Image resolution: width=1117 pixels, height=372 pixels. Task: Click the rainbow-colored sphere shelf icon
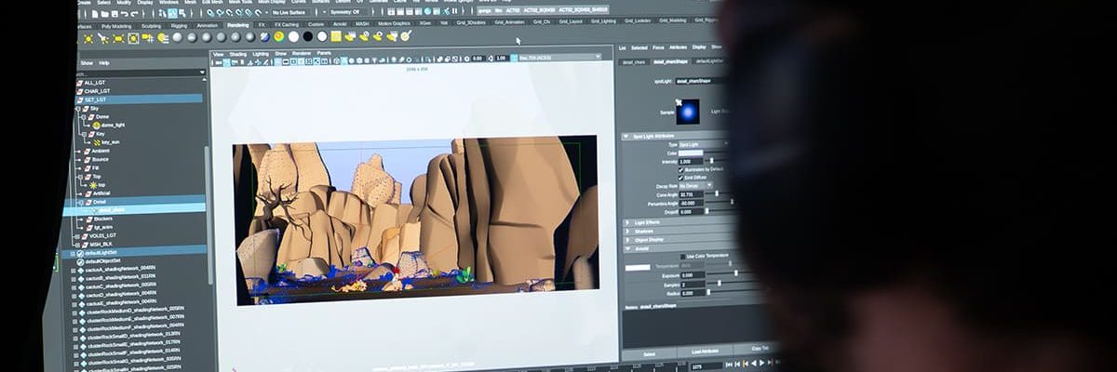click(x=278, y=36)
